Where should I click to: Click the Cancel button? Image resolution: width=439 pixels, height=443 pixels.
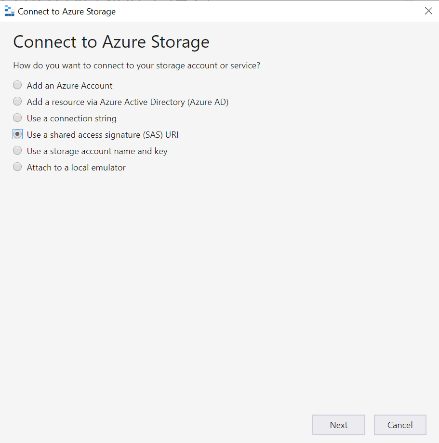point(400,425)
